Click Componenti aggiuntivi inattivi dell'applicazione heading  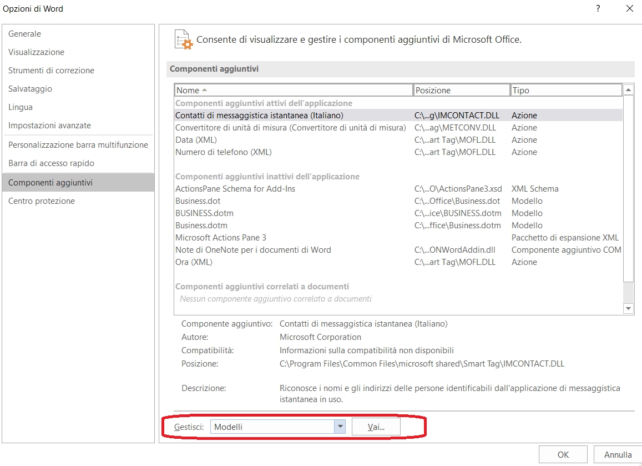click(267, 176)
